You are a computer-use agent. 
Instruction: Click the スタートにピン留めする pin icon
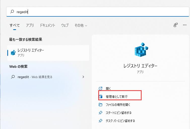tap(101, 113)
